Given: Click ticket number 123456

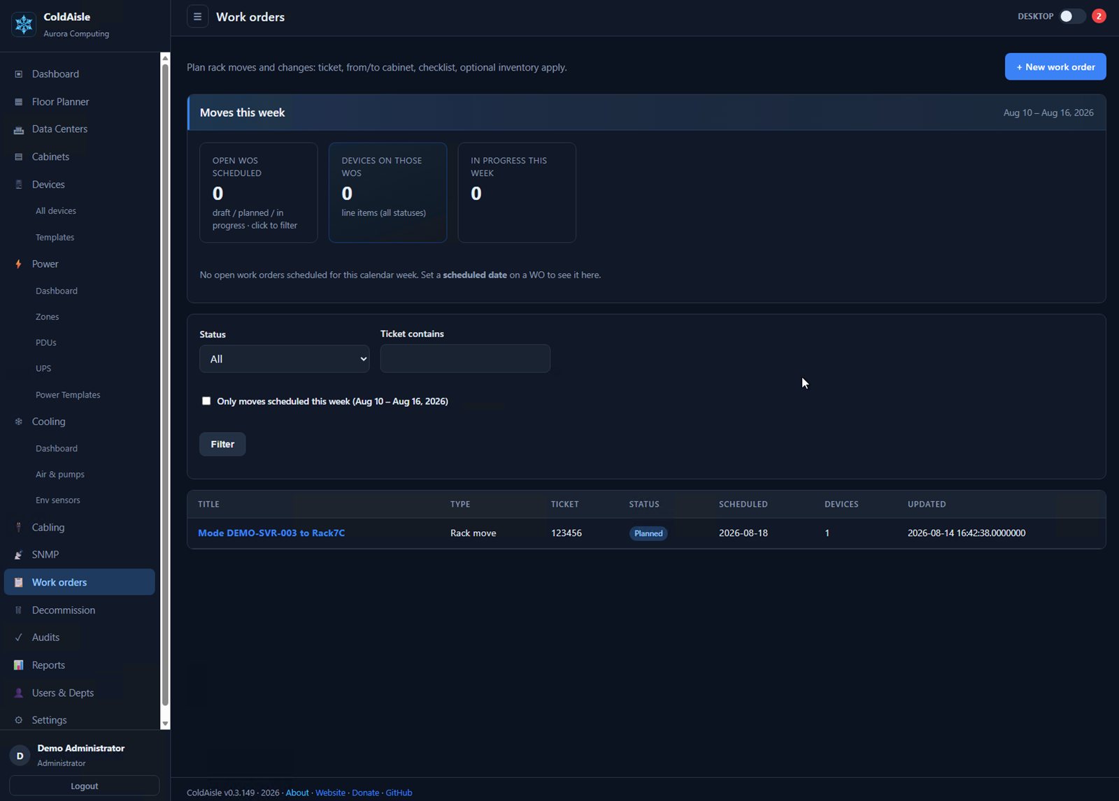Looking at the screenshot, I should coord(566,533).
